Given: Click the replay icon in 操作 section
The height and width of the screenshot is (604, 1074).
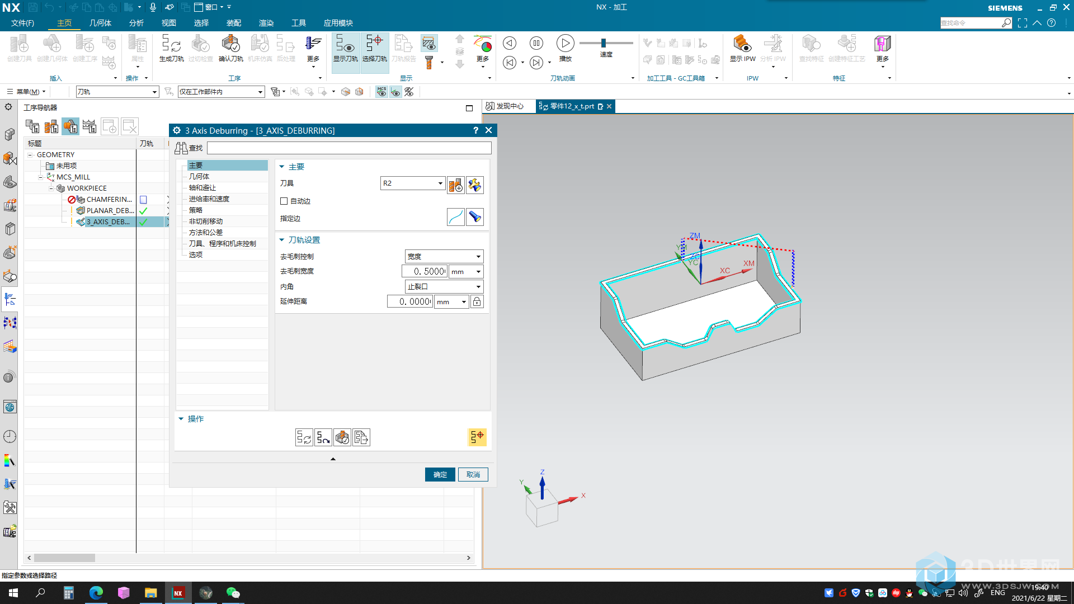Looking at the screenshot, I should 323,437.
